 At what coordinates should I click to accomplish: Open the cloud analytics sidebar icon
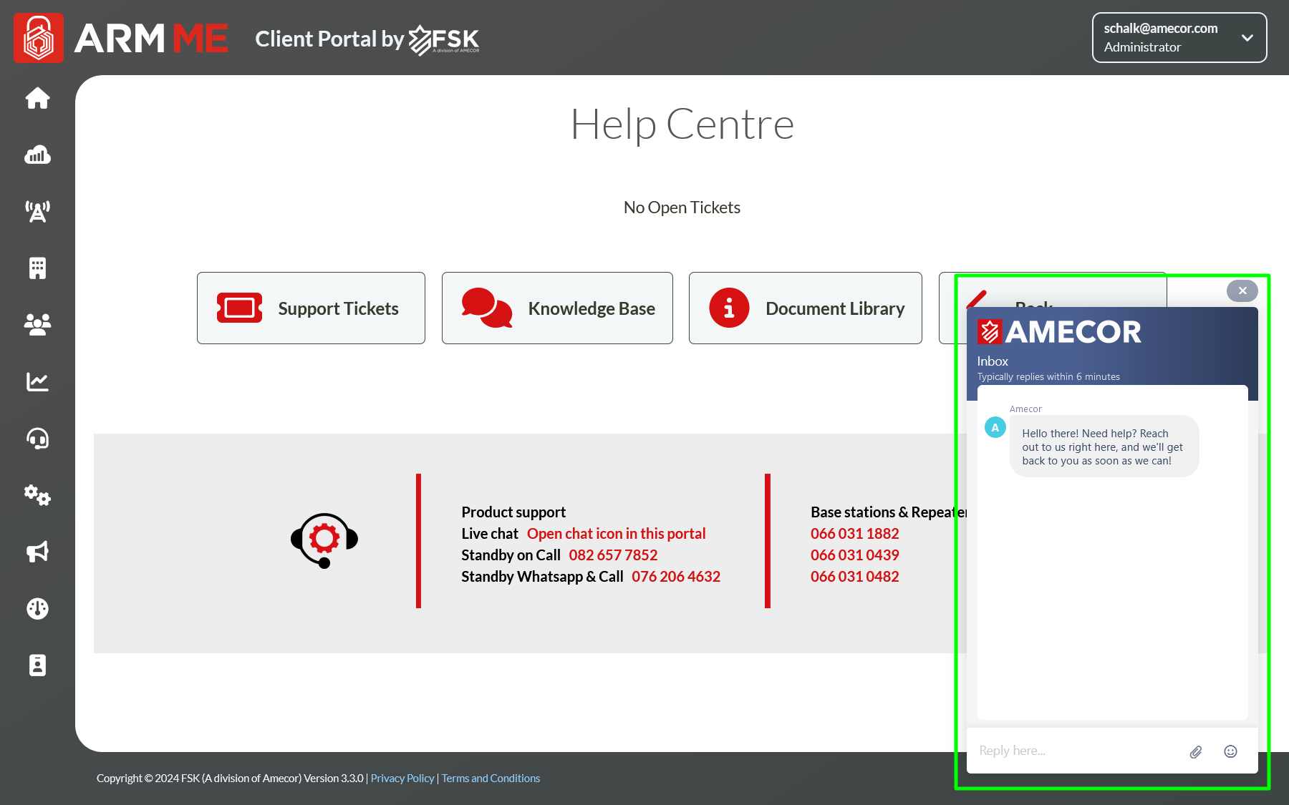tap(37, 155)
